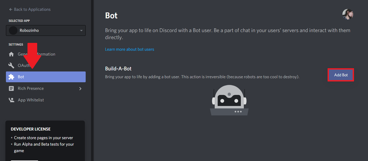Open the App Whitelist settings
This screenshot has height=161, width=368.
point(46,100)
